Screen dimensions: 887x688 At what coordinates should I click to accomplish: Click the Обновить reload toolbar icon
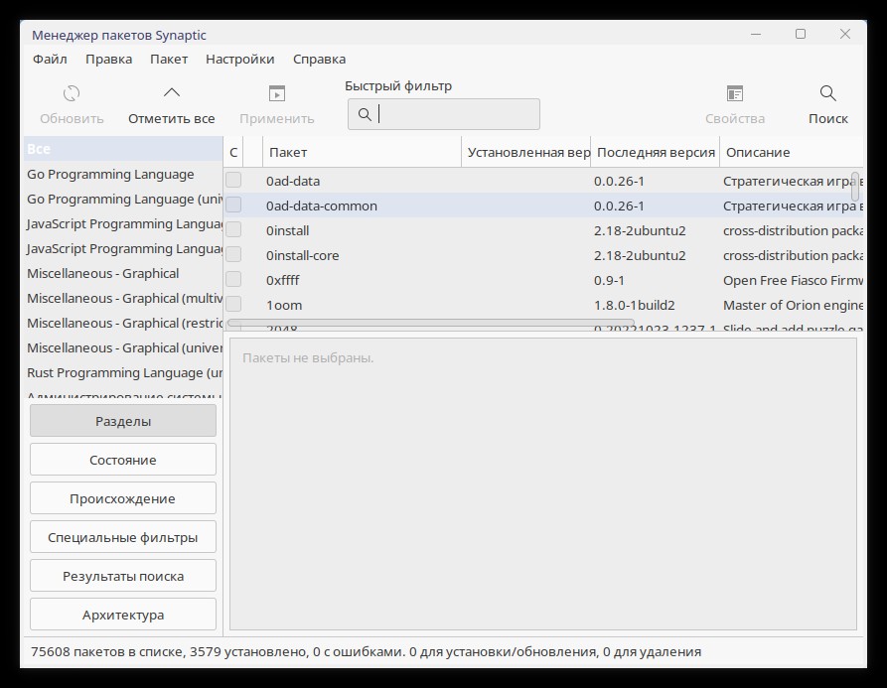72,93
